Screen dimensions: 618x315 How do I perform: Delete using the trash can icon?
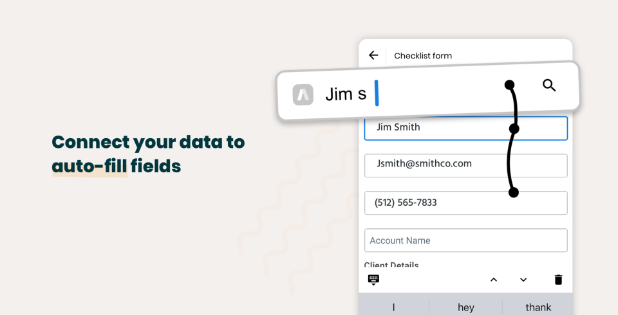tap(558, 280)
